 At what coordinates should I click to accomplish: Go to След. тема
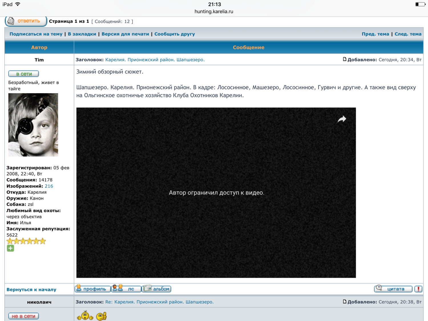point(408,34)
